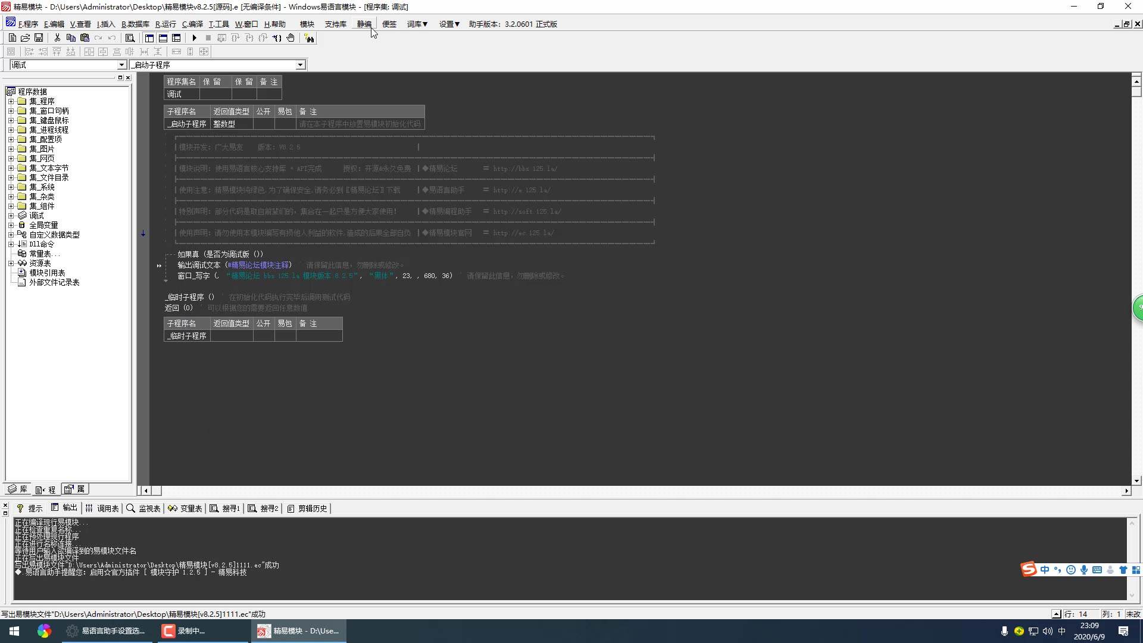Click the editor horizontal scrollbar right arrow
Screen dimensions: 1143x643
click(1126, 491)
